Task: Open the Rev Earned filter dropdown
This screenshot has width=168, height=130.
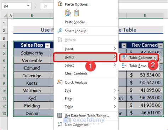Action: [161, 46]
